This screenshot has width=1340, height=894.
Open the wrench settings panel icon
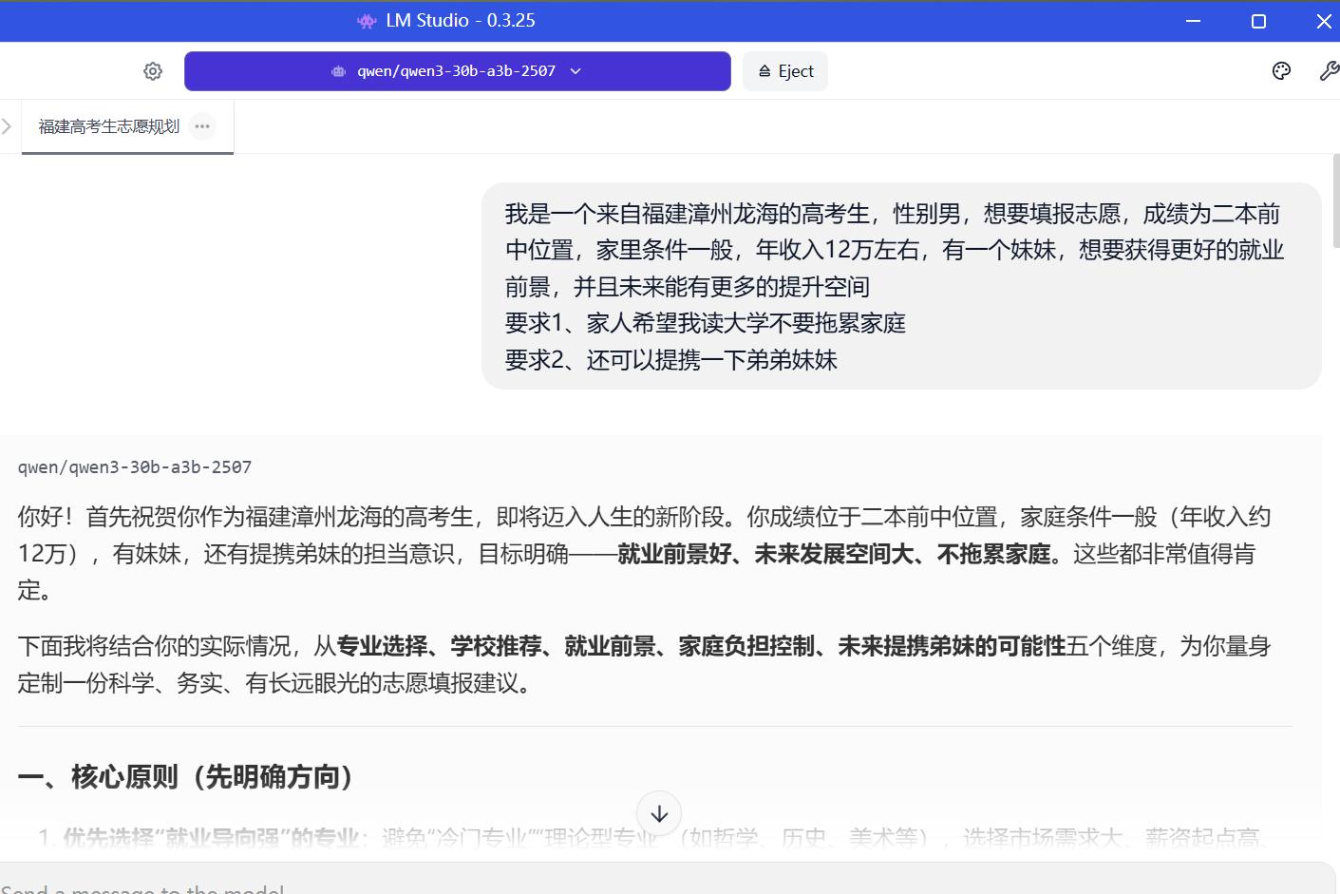click(x=1329, y=71)
